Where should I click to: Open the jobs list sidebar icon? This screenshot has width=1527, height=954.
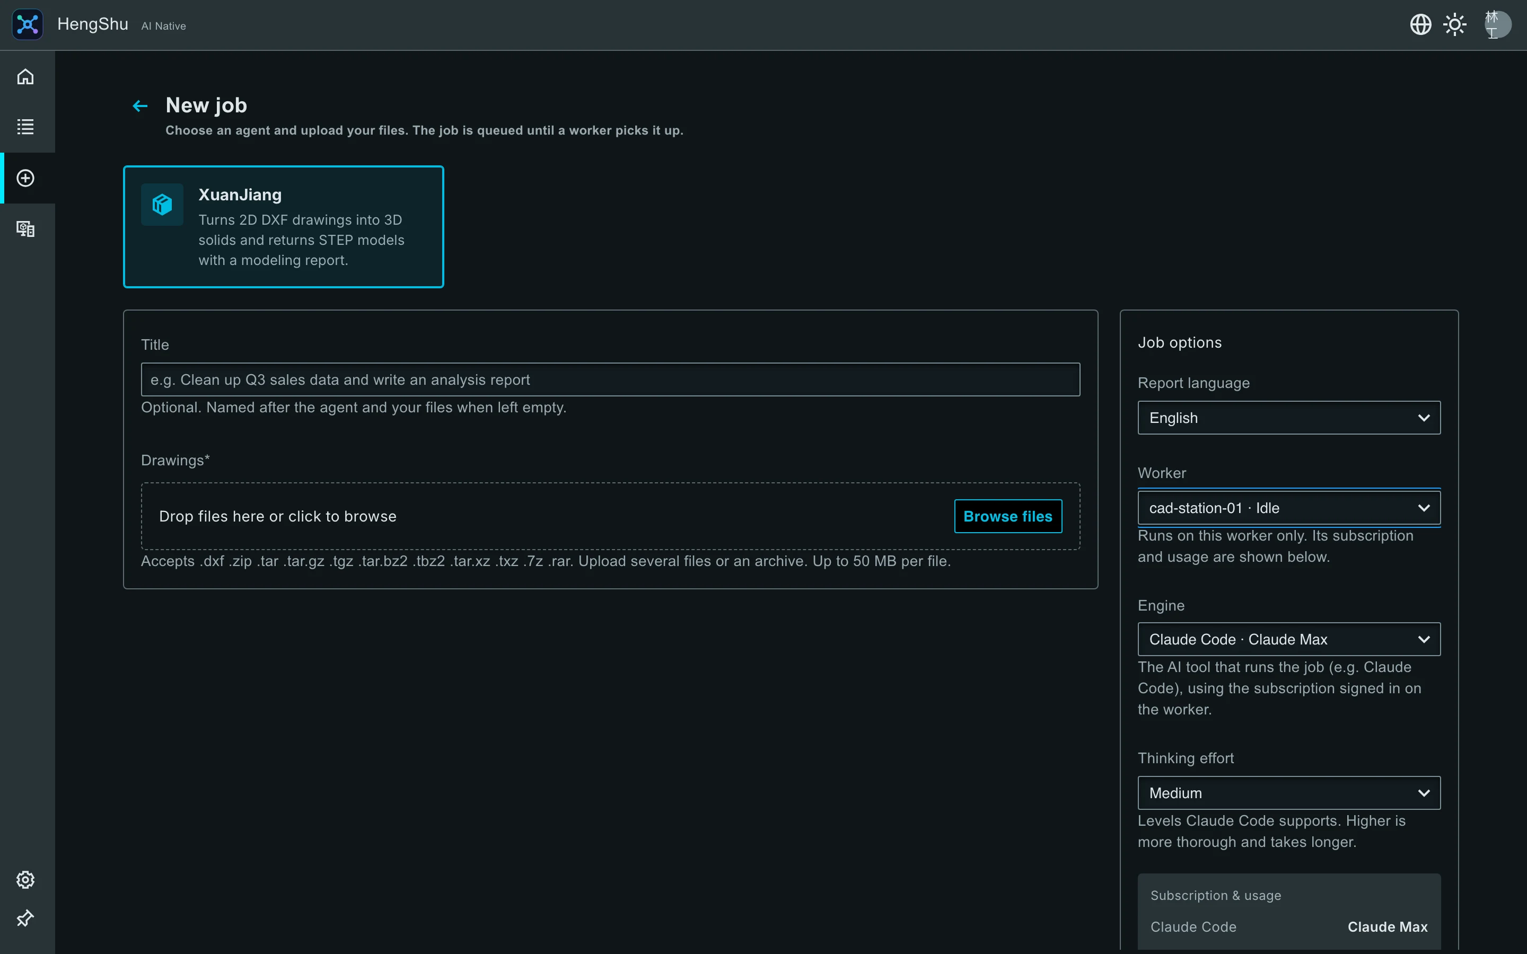pyautogui.click(x=25, y=127)
